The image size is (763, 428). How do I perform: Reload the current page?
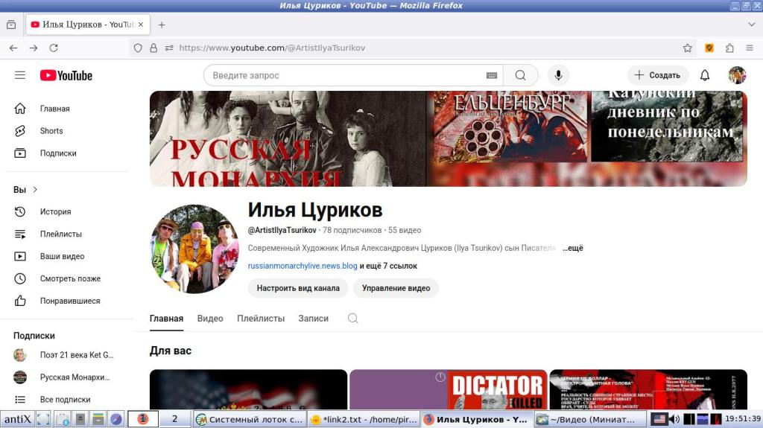click(54, 48)
